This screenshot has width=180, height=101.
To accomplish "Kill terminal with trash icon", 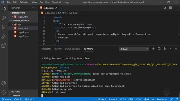I will 165,49.
